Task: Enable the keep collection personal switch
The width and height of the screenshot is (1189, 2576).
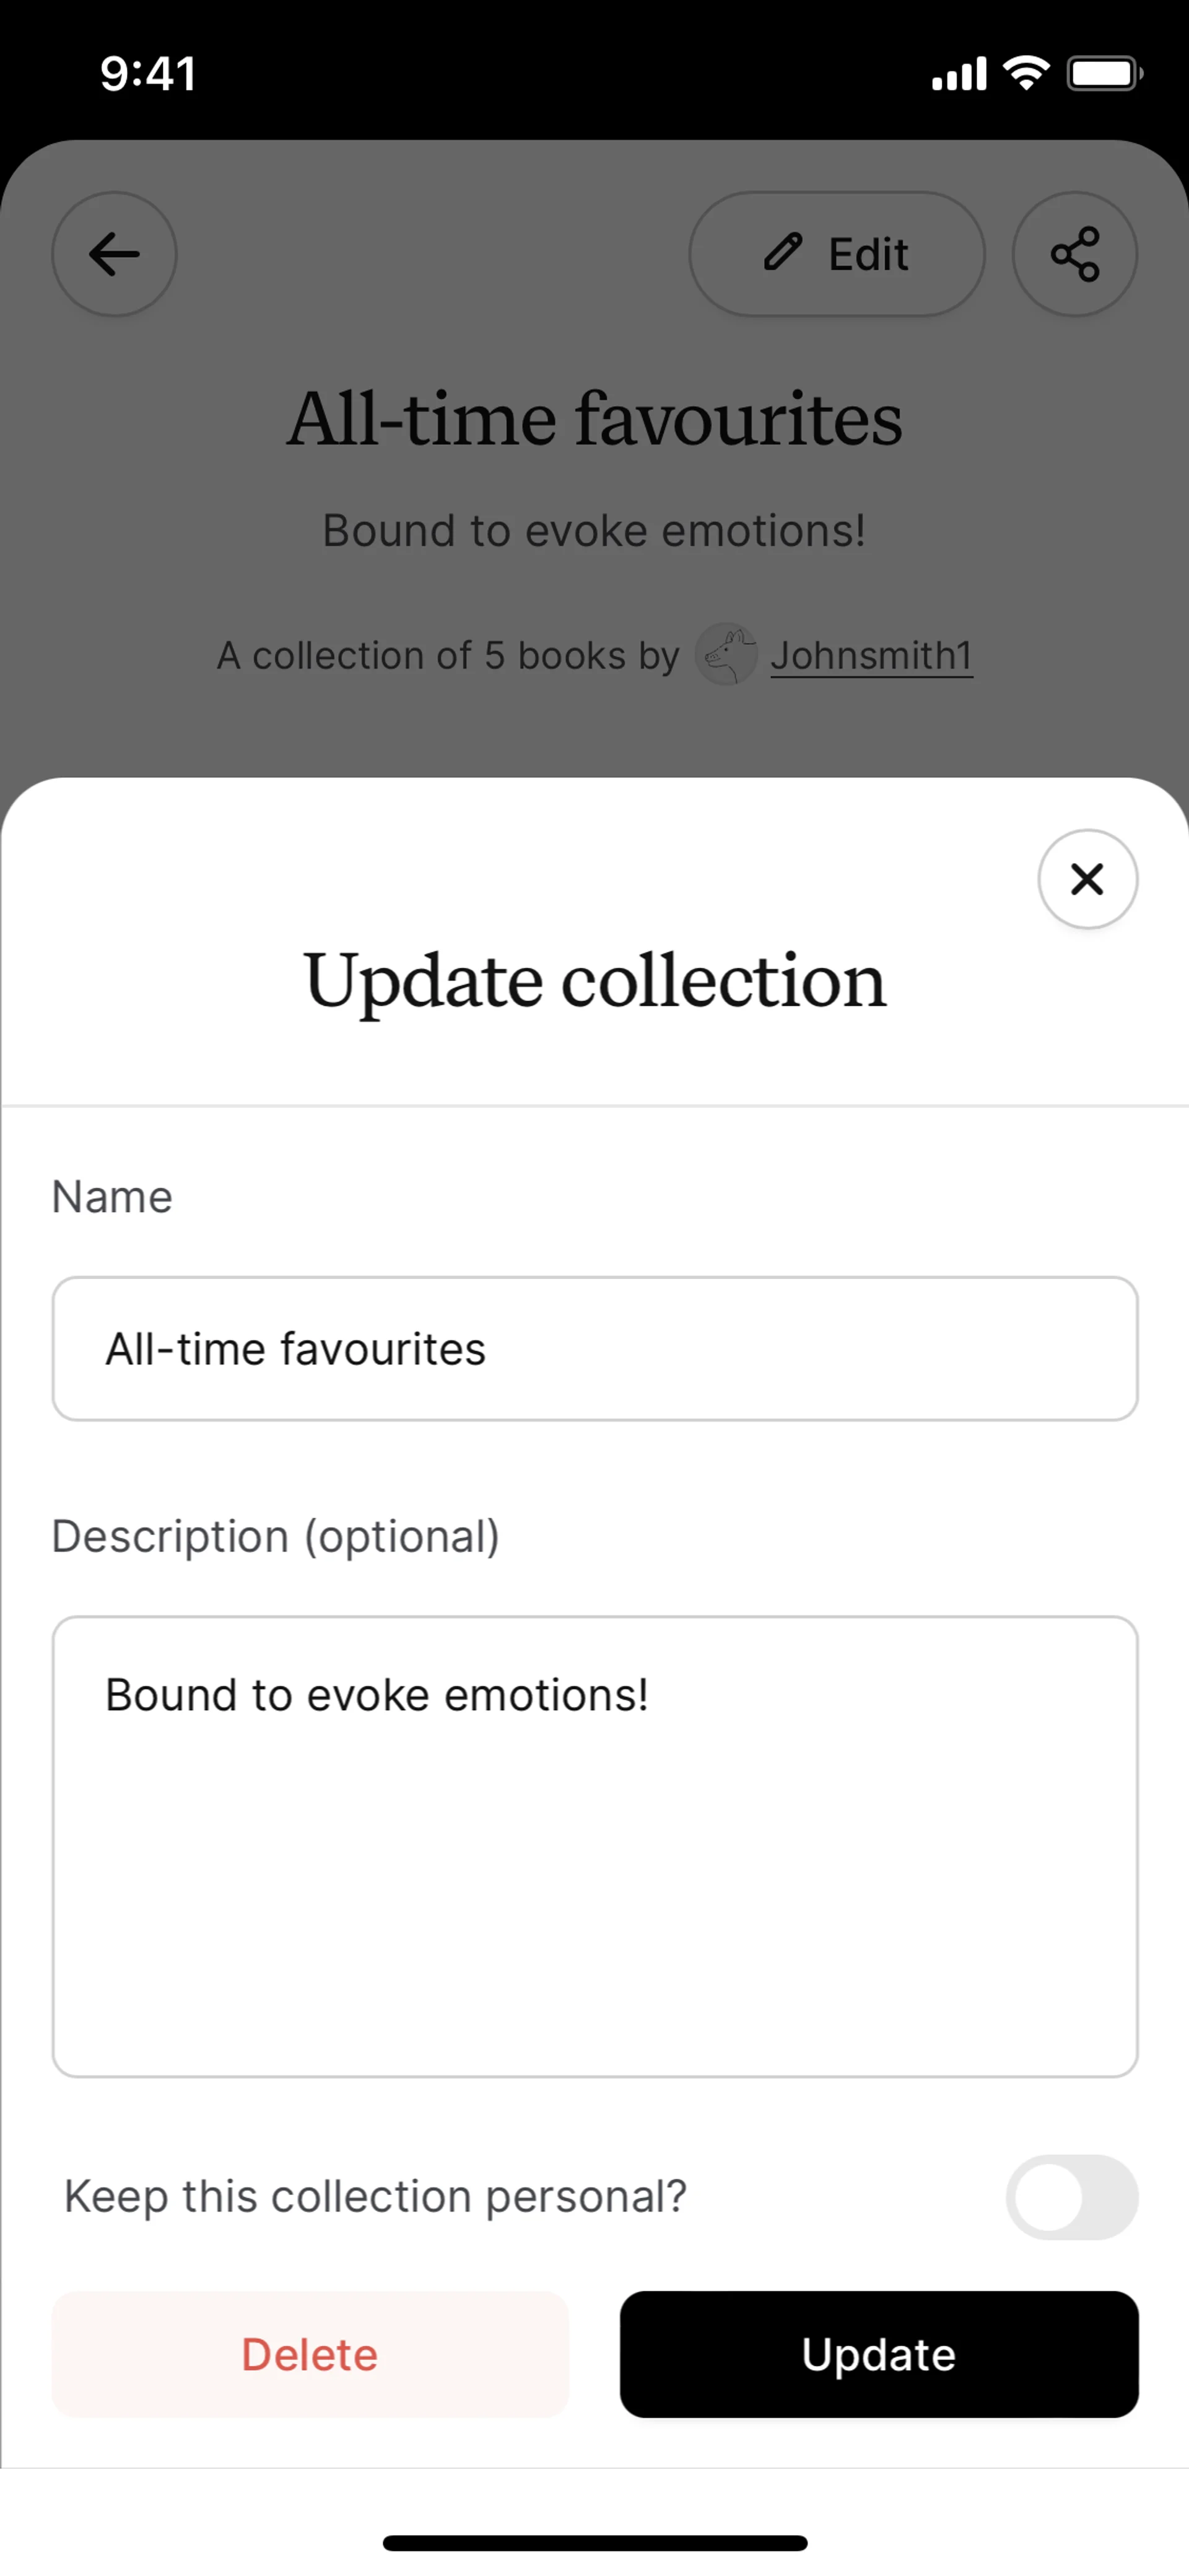Action: [x=1071, y=2197]
